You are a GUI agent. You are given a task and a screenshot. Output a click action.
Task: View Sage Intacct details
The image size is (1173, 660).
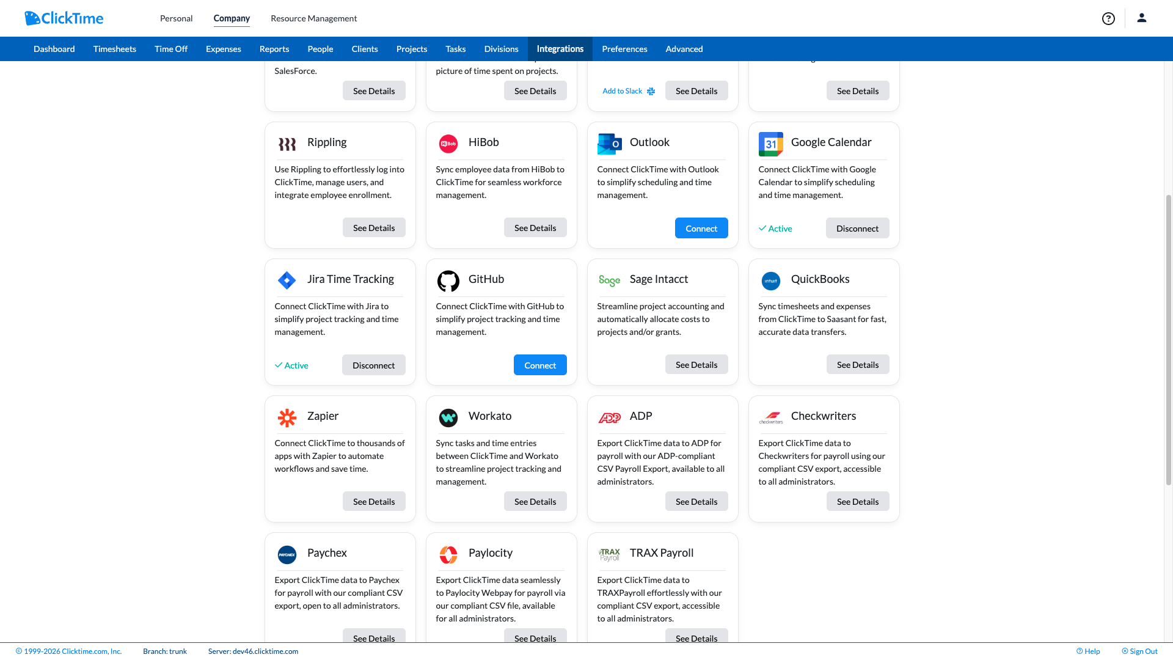(x=696, y=364)
